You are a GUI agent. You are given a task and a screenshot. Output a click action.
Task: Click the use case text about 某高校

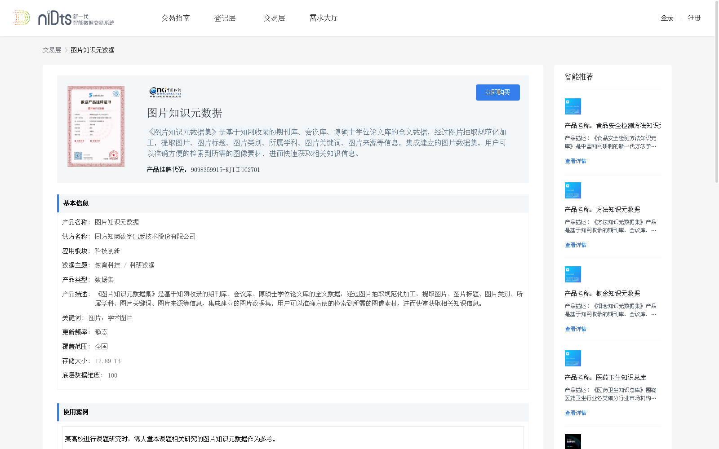pyautogui.click(x=170, y=439)
